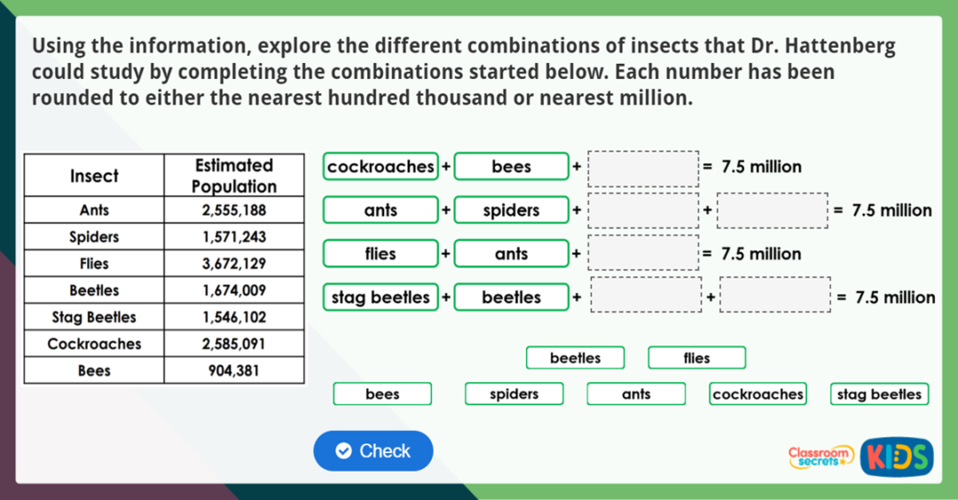Select the draggable flies answer tile
958x500 pixels.
696,358
